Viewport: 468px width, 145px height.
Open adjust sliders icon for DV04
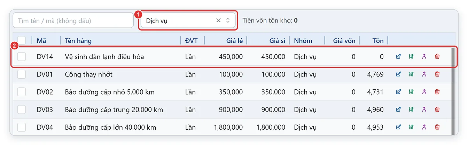pyautogui.click(x=411, y=127)
